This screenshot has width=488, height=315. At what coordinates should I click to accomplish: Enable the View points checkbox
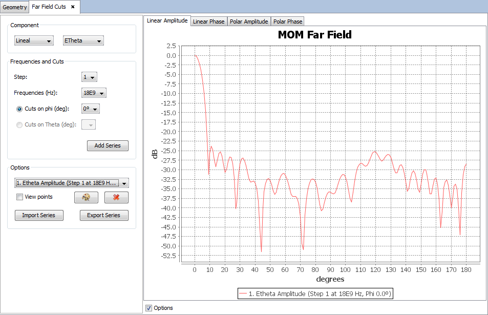[20, 197]
